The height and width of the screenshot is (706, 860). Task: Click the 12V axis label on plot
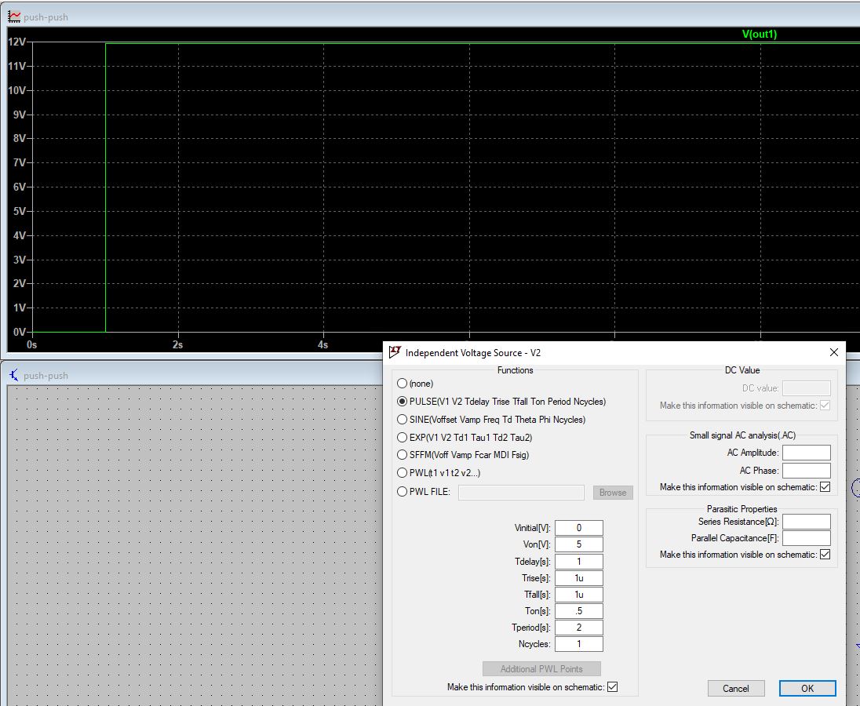point(16,42)
